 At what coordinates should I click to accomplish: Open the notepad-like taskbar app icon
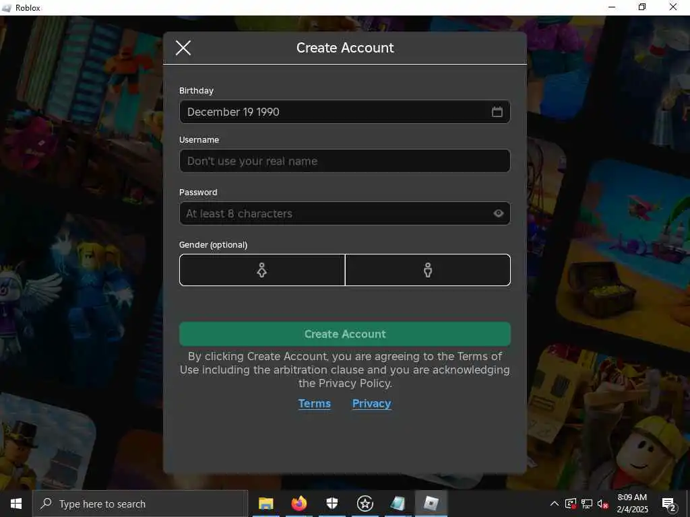click(398, 504)
